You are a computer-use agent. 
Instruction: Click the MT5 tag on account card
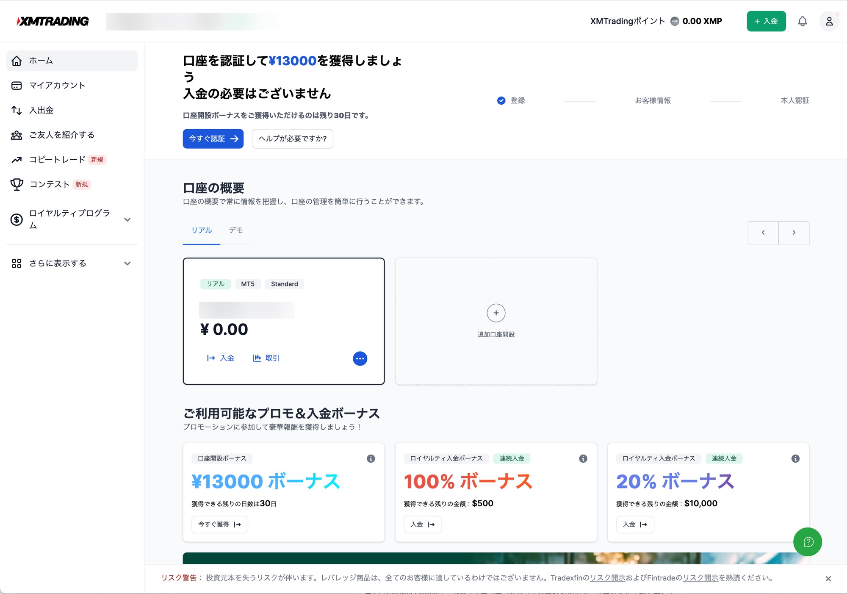(248, 284)
